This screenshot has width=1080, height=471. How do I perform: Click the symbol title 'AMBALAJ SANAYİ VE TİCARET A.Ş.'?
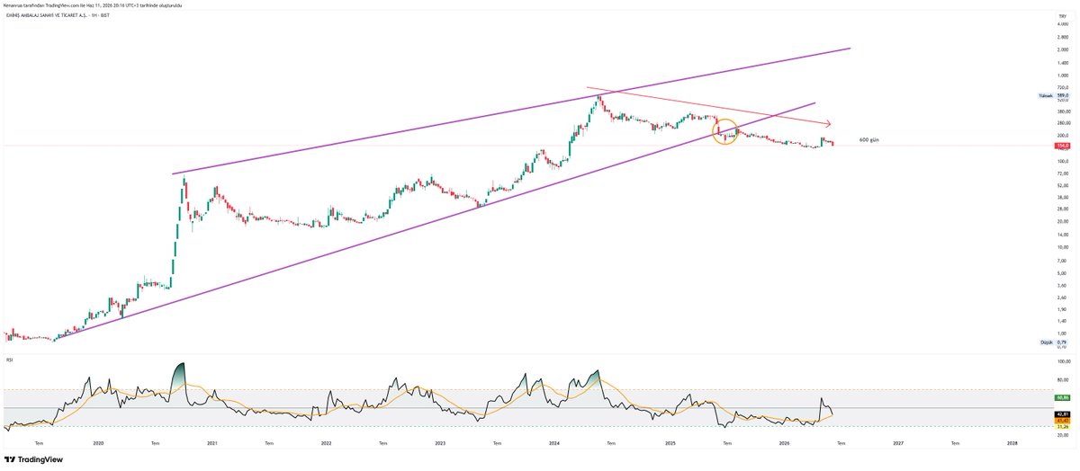(53, 16)
